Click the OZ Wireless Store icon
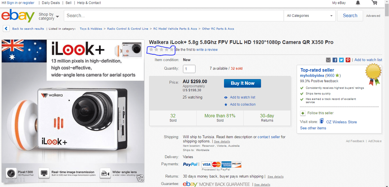The width and height of the screenshot is (389, 187). tap(322, 121)
